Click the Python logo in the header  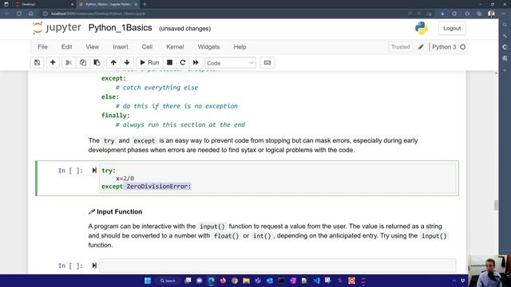422,29
